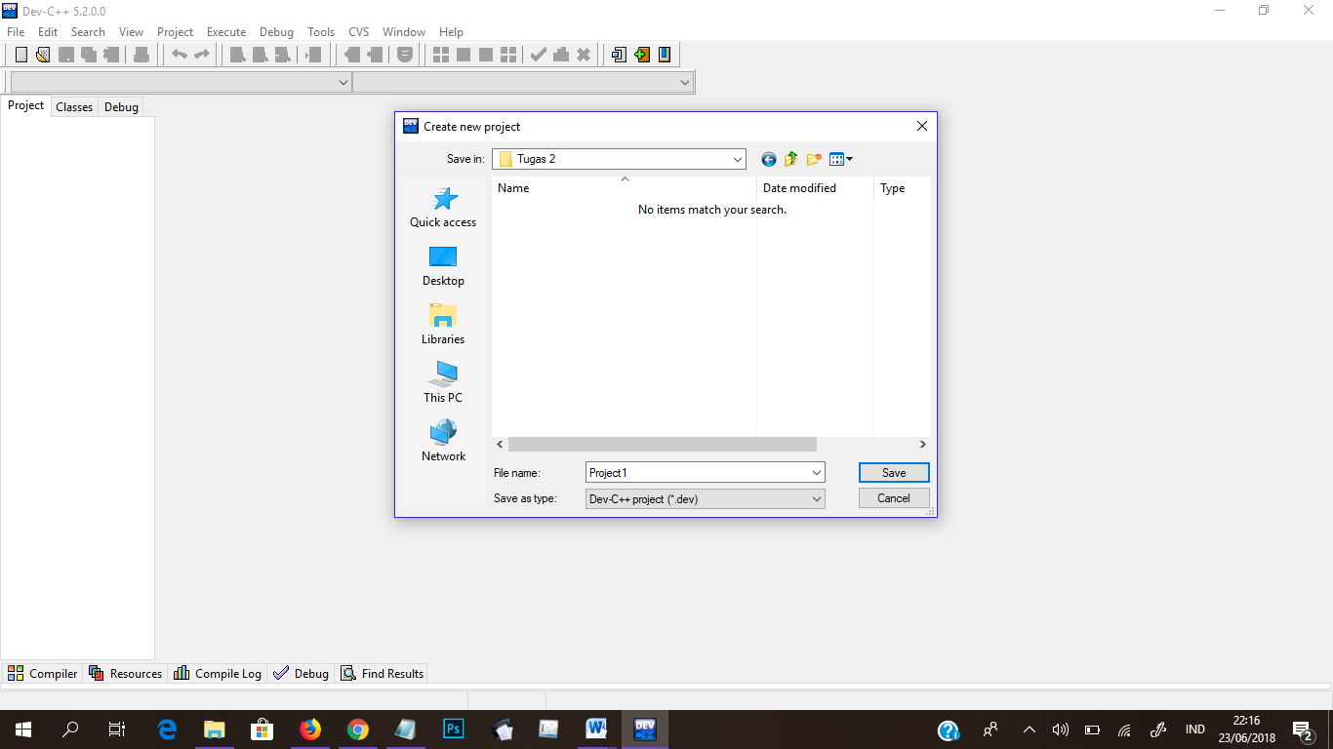Screen dimensions: 1333x749
Task: Click the IND input language indicator
Action: pyautogui.click(x=1194, y=729)
